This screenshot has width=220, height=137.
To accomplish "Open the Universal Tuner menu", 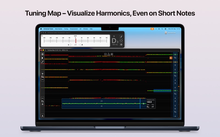I will click(48, 29).
